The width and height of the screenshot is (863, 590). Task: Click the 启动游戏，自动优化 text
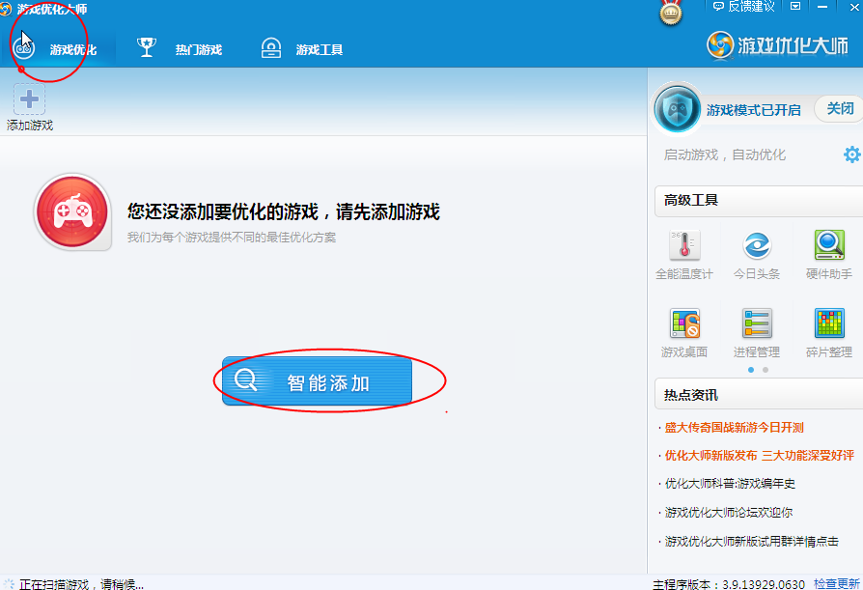point(724,155)
